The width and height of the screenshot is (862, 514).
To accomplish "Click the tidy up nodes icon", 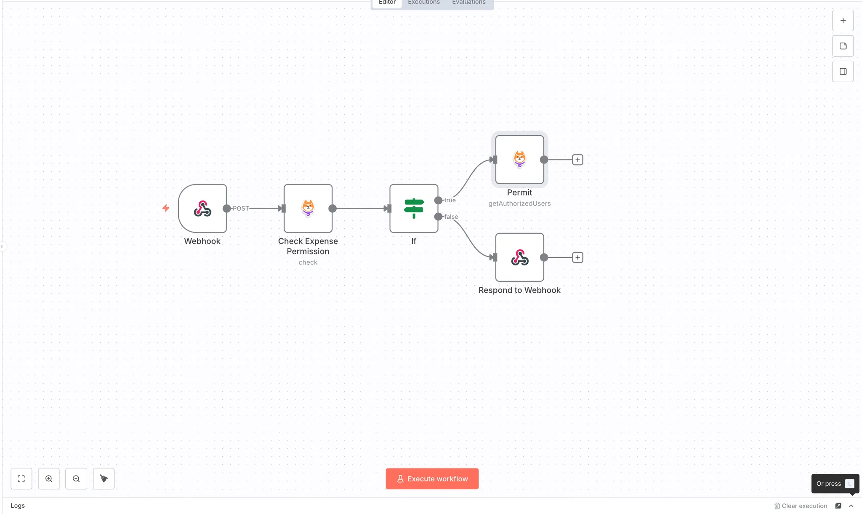I will [104, 479].
